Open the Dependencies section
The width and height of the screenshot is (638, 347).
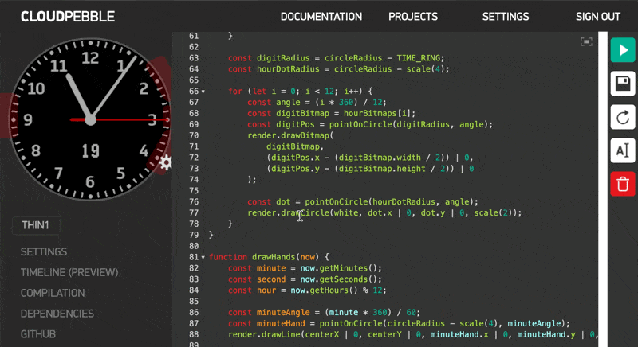point(57,314)
